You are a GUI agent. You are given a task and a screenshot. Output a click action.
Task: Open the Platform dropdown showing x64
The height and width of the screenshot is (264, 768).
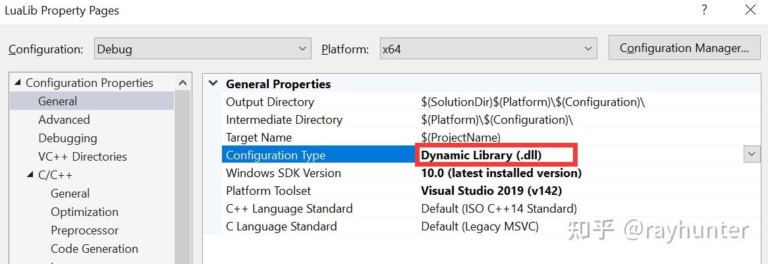tap(488, 49)
